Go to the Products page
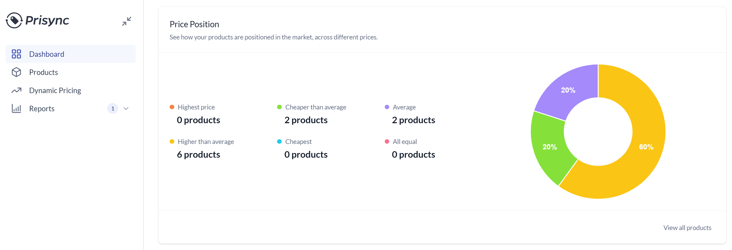The height and width of the screenshot is (250, 732). pyautogui.click(x=43, y=72)
